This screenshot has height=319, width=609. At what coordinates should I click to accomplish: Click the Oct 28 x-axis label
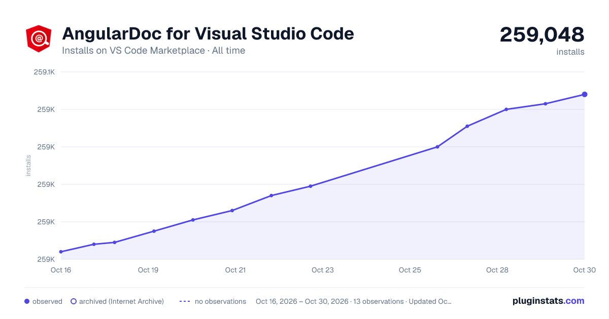[497, 270]
